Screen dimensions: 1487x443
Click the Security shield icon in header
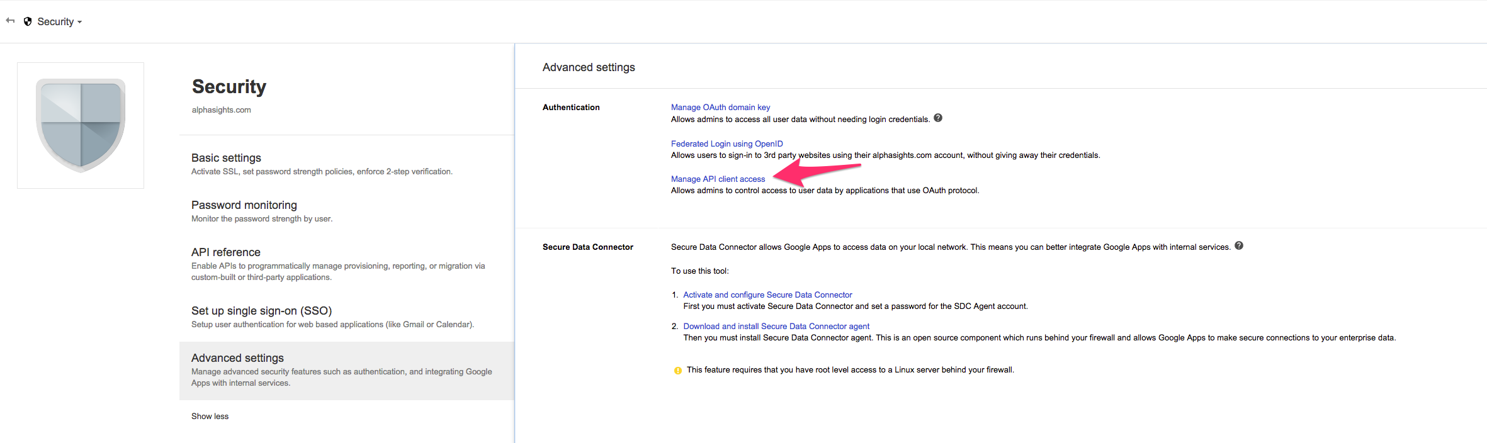click(x=28, y=21)
